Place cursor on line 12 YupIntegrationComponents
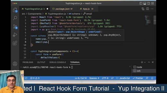The height and width of the screenshot is (93, 167). click(x=53, y=51)
